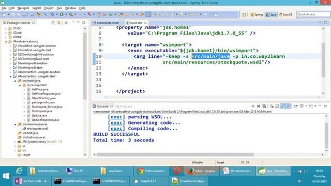The image size is (331, 186).
Task: Click editor vertical scrollbar thumb
Action: point(323,60)
